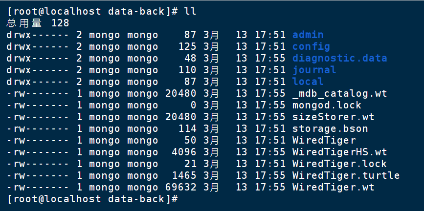This screenshot has height=211, width=424.
Task: Click the WiredTiger.turtle filename
Action: [x=346, y=175]
